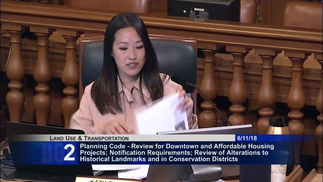Viewport: 323px width, 182px height.
Task: Click the papers lying under the banner
Action: (x=121, y=171)
